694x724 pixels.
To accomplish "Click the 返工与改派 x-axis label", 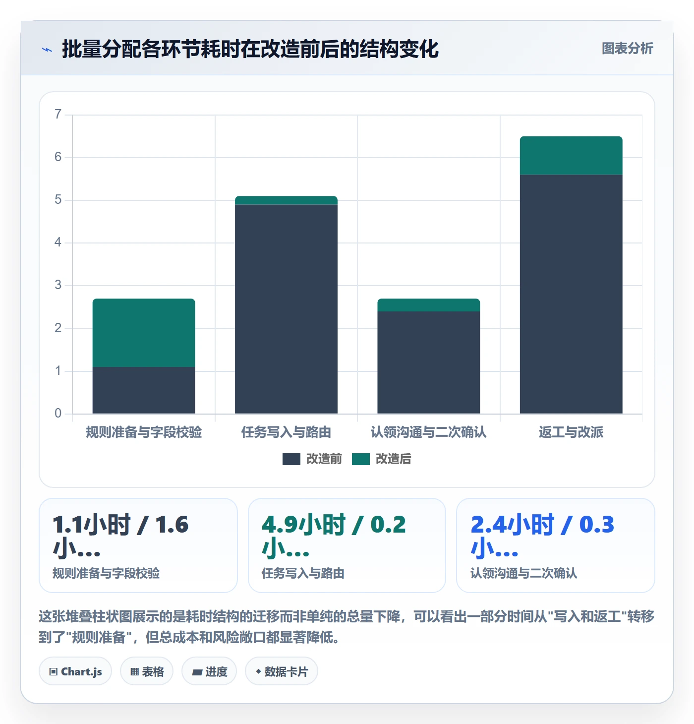I will tap(571, 432).
